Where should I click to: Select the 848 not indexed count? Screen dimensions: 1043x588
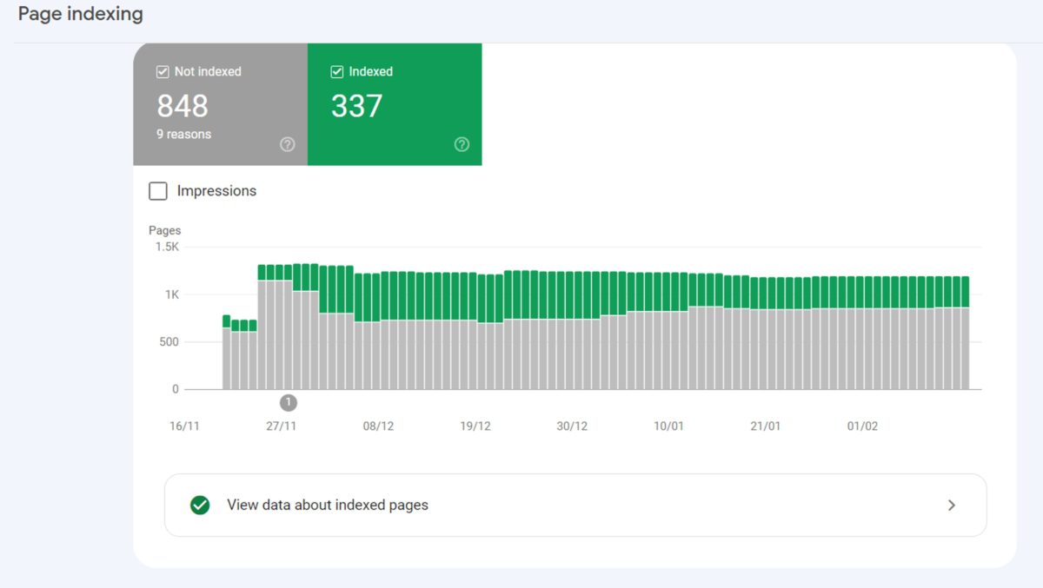pyautogui.click(x=183, y=106)
